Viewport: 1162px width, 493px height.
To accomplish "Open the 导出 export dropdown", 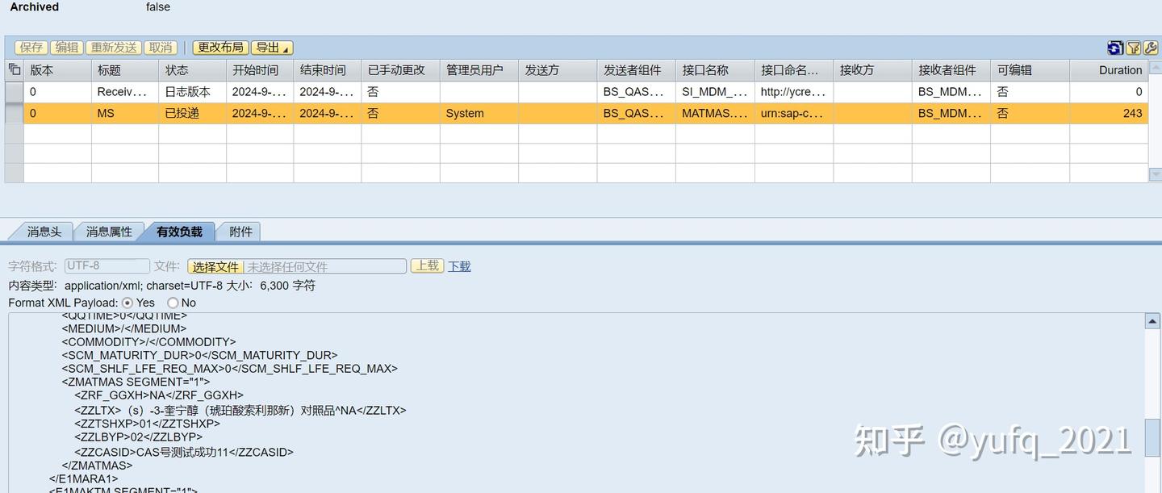I will click(x=271, y=48).
